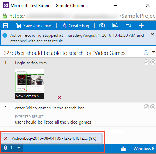The height and width of the screenshot is (154, 156).
Task: Select step text 'Login to foo.com'
Action: point(31,63)
